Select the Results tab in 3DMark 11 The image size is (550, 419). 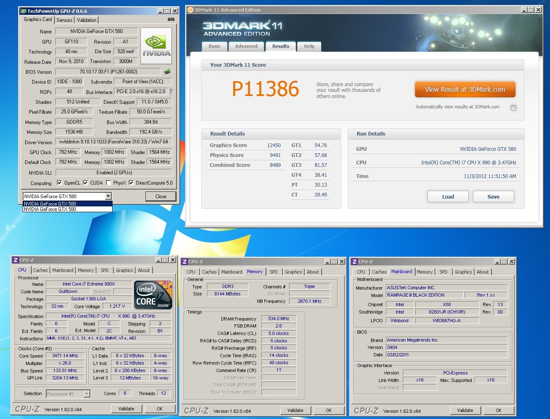pos(281,46)
